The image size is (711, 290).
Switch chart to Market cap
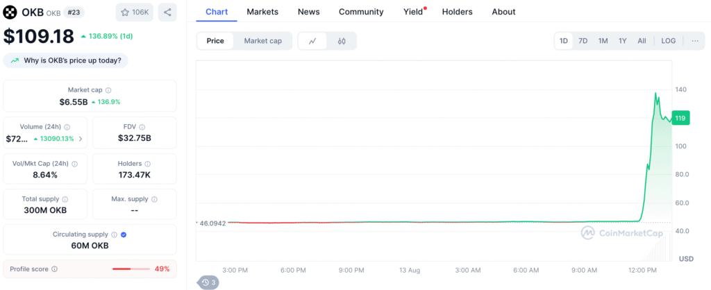[262, 41]
